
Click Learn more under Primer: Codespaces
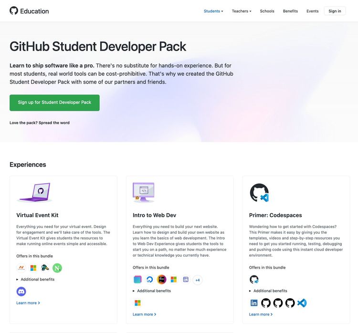click(x=261, y=314)
